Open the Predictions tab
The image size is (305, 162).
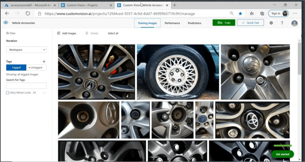point(194,23)
